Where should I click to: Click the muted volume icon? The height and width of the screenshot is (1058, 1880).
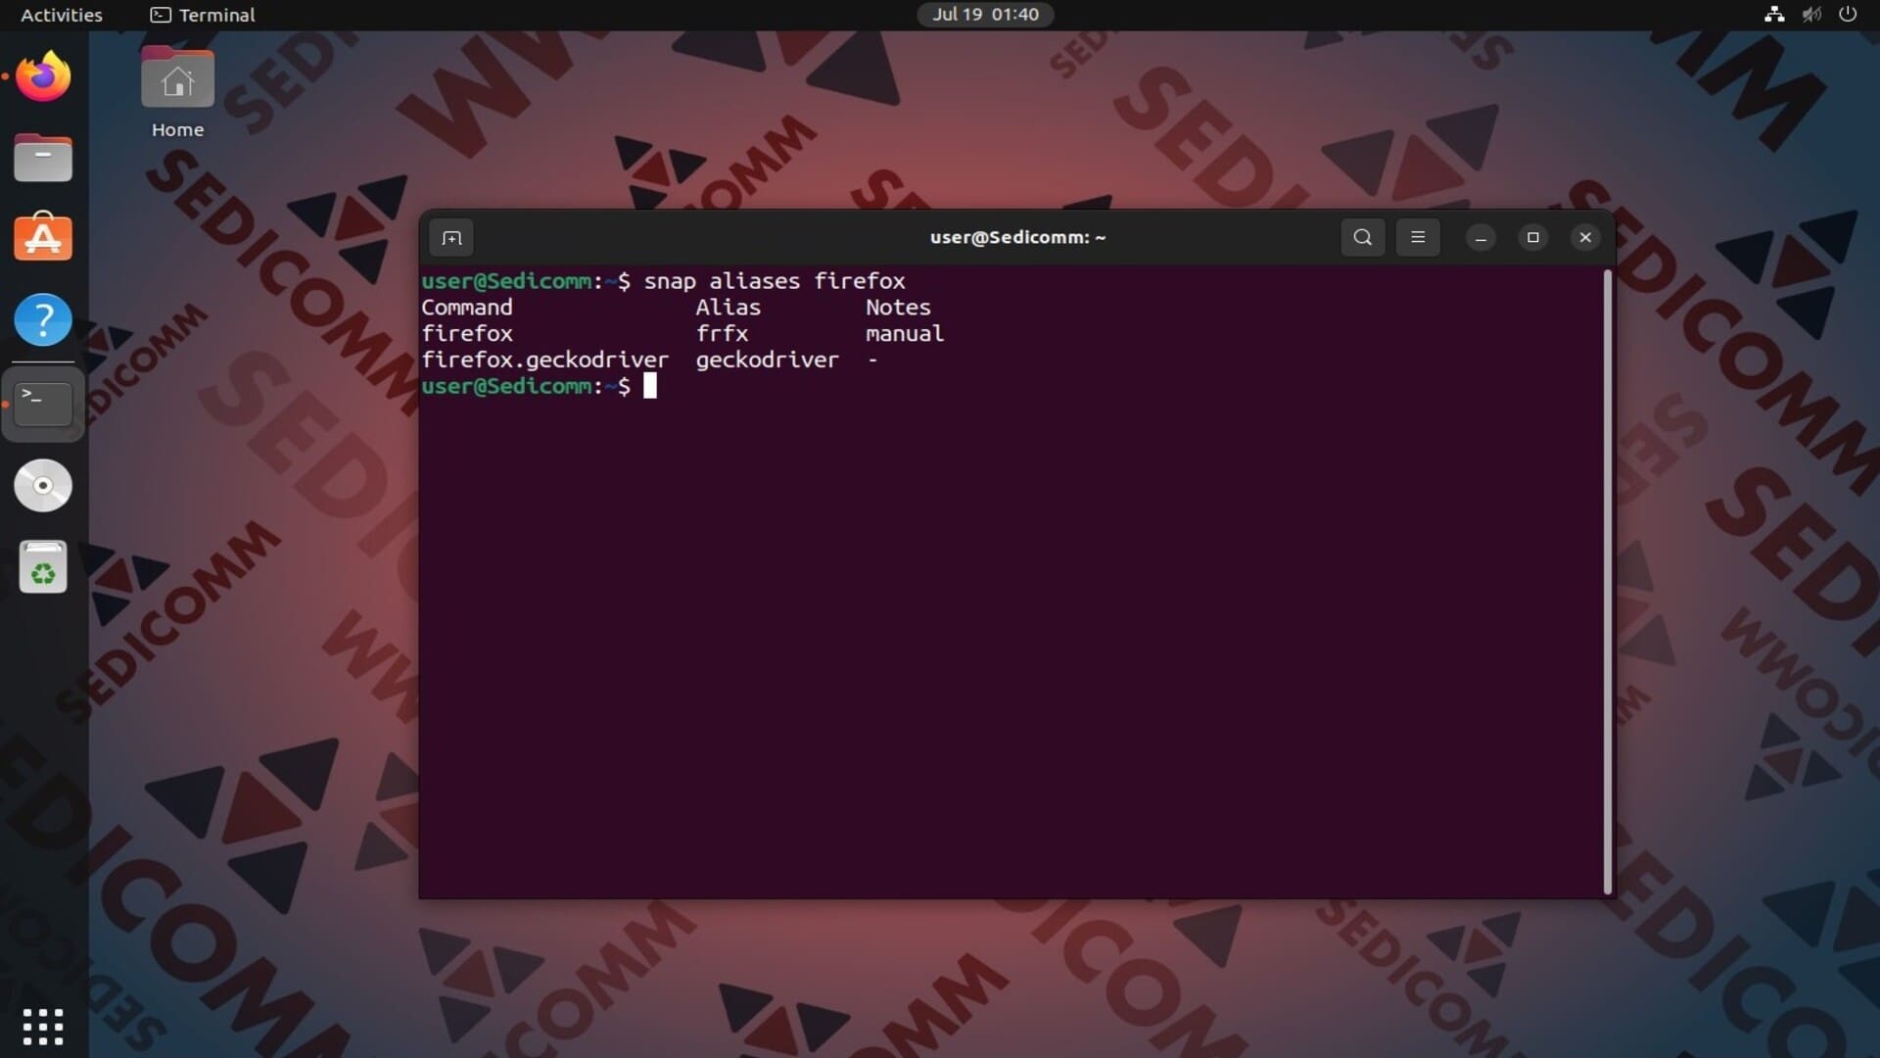pyautogui.click(x=1811, y=15)
